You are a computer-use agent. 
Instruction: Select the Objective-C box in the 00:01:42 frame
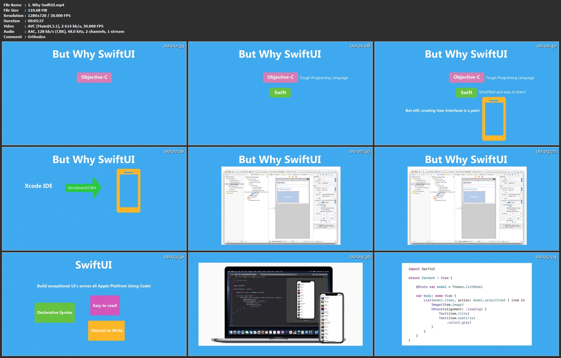click(467, 77)
